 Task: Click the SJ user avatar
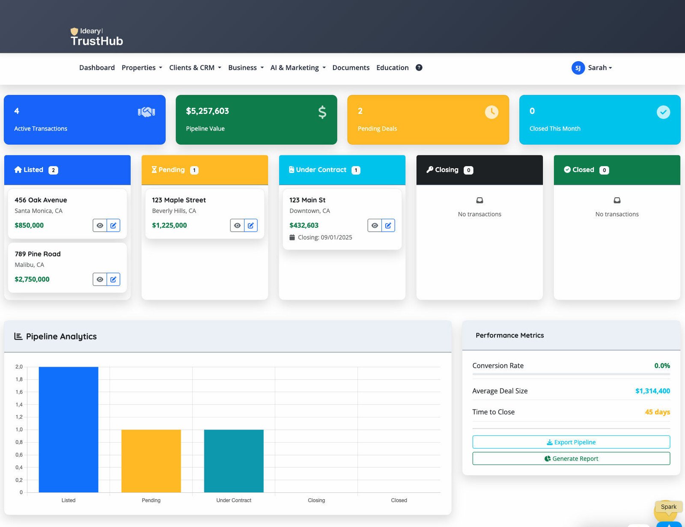578,68
